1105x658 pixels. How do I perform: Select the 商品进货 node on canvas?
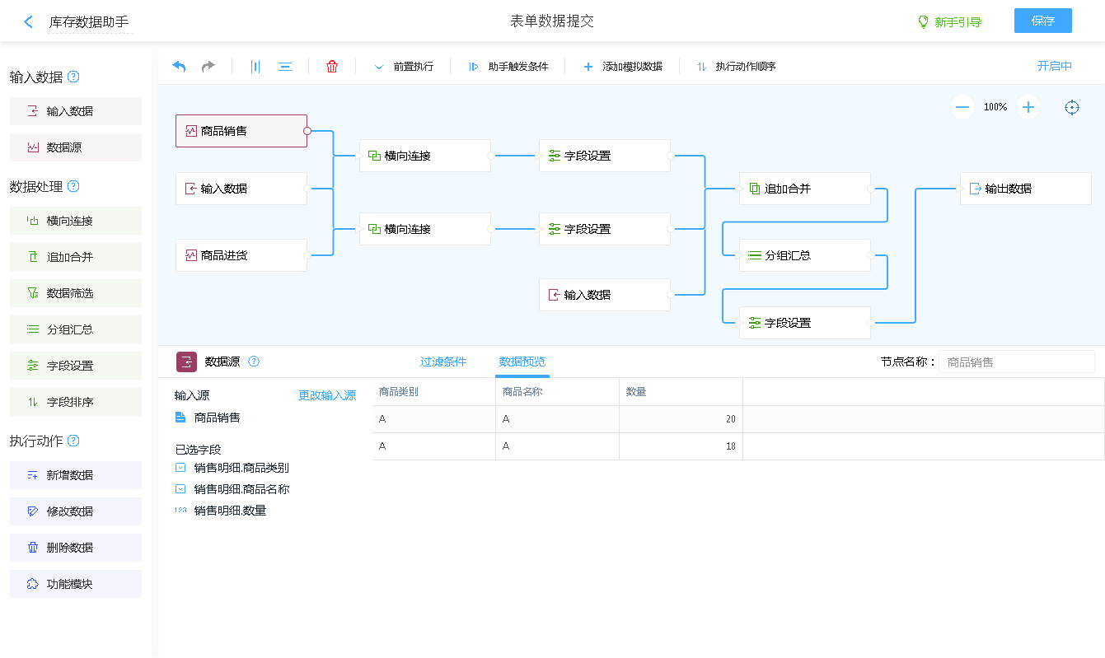click(x=241, y=255)
